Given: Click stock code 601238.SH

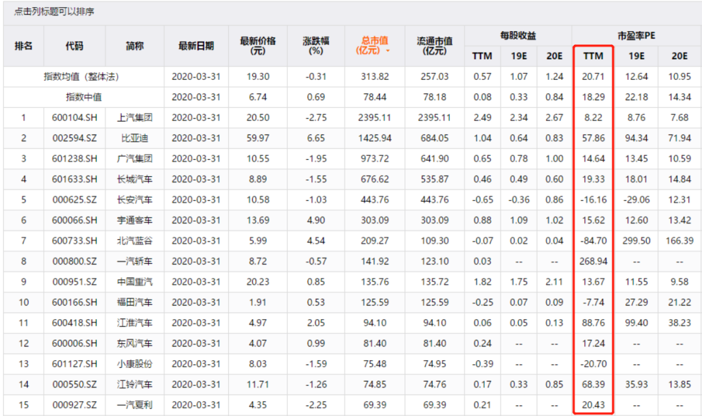Looking at the screenshot, I should tap(74, 159).
